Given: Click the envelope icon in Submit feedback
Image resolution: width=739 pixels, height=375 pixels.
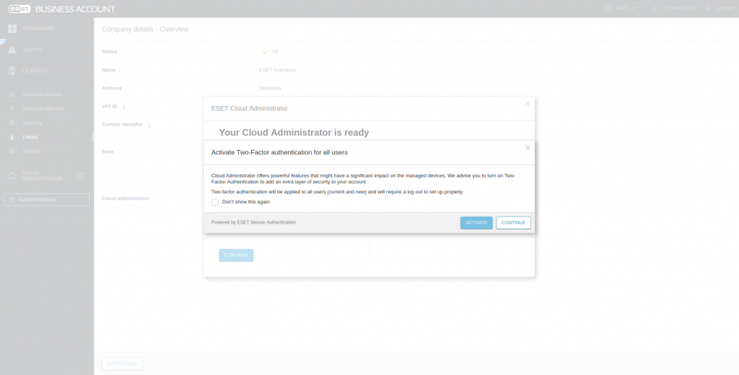Looking at the screenshot, I should (x=12, y=200).
